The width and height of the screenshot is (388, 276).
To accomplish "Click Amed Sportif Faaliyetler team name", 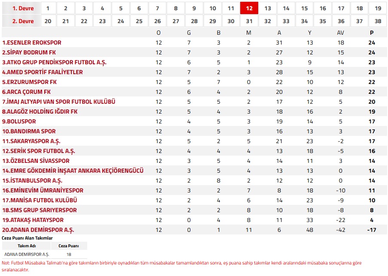I will point(43,72).
